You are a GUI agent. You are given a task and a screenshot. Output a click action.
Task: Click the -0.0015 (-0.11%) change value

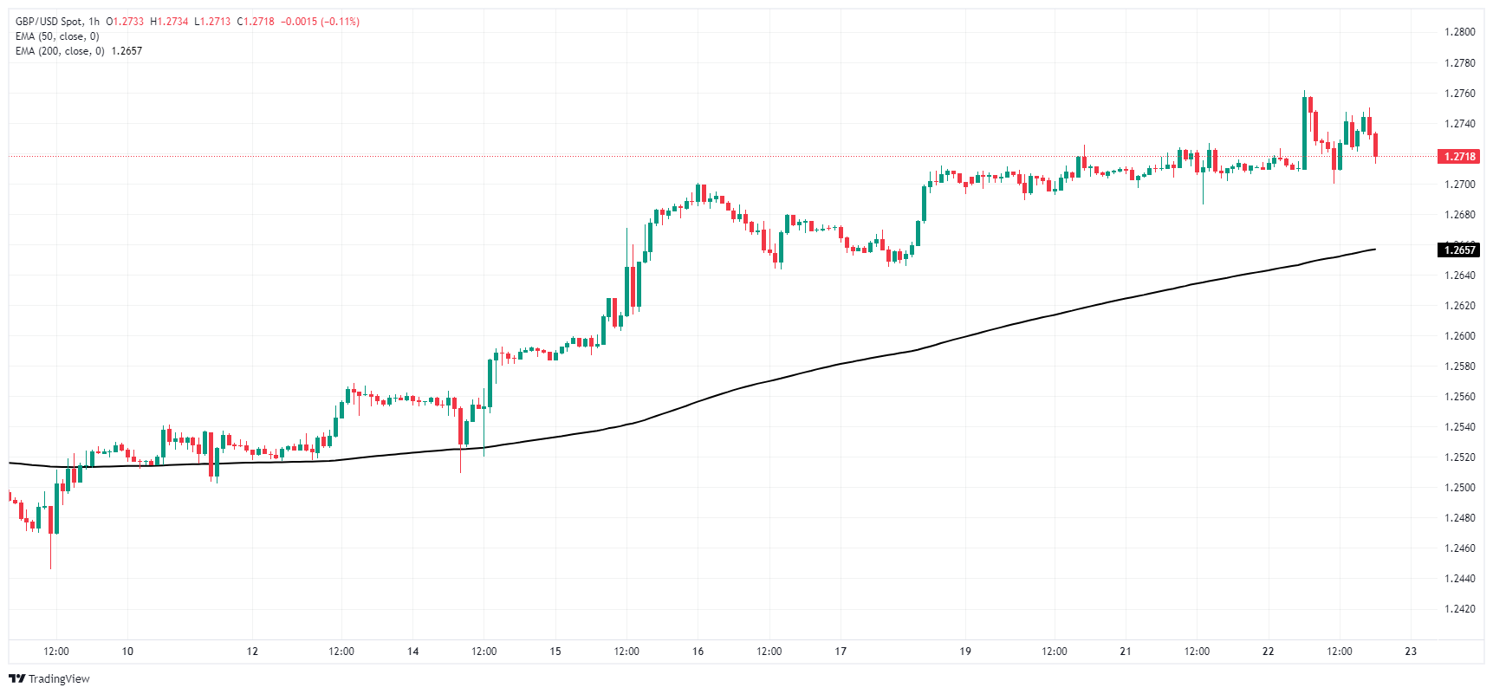pyautogui.click(x=320, y=22)
